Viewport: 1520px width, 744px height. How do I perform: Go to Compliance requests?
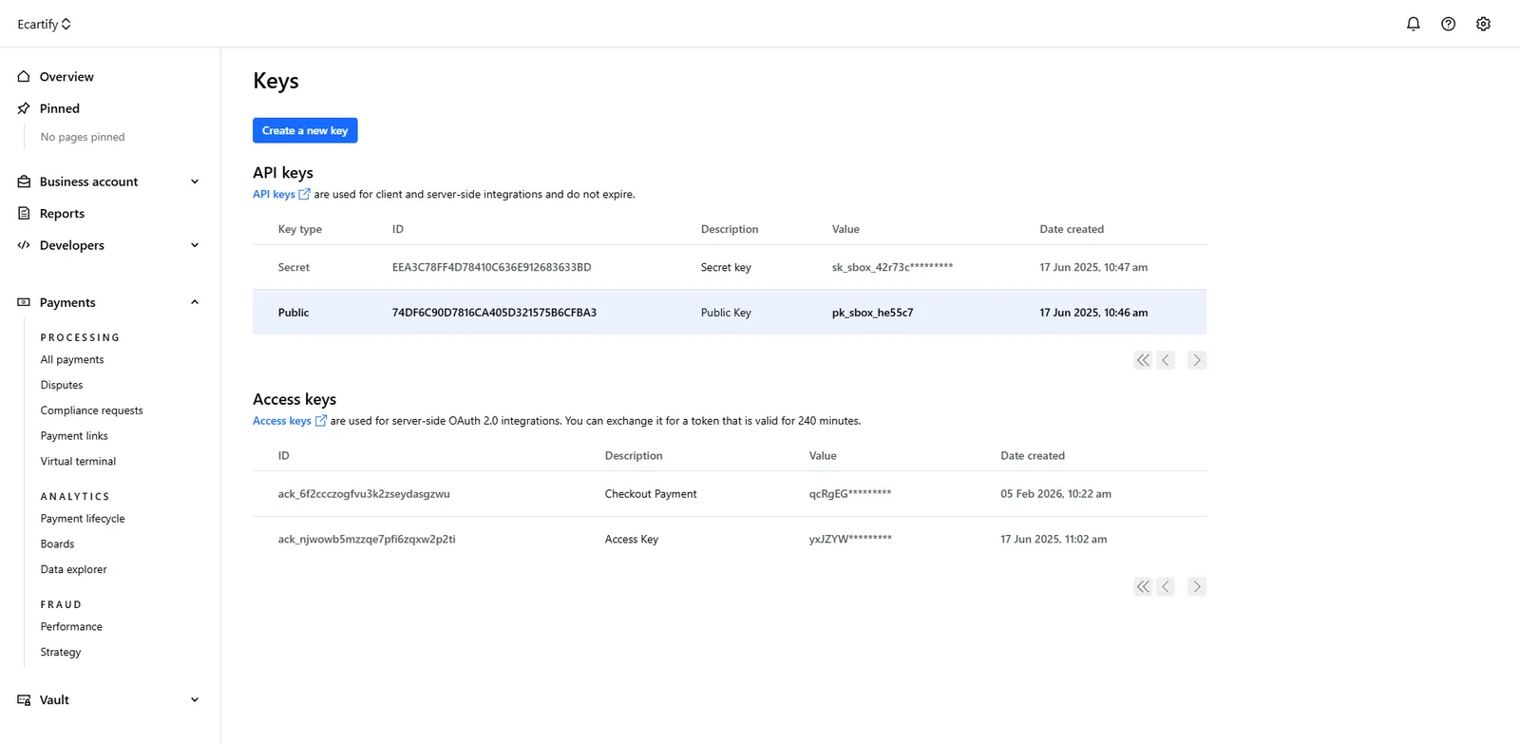pos(91,410)
